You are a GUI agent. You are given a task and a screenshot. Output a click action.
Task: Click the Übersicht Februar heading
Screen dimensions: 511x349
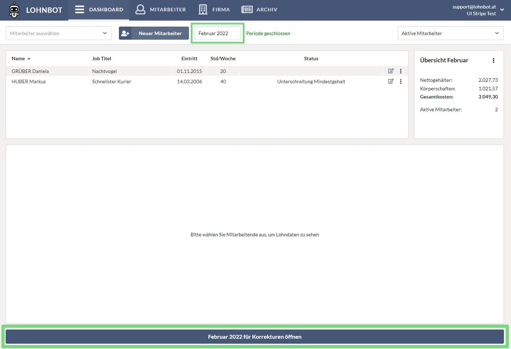(x=444, y=60)
